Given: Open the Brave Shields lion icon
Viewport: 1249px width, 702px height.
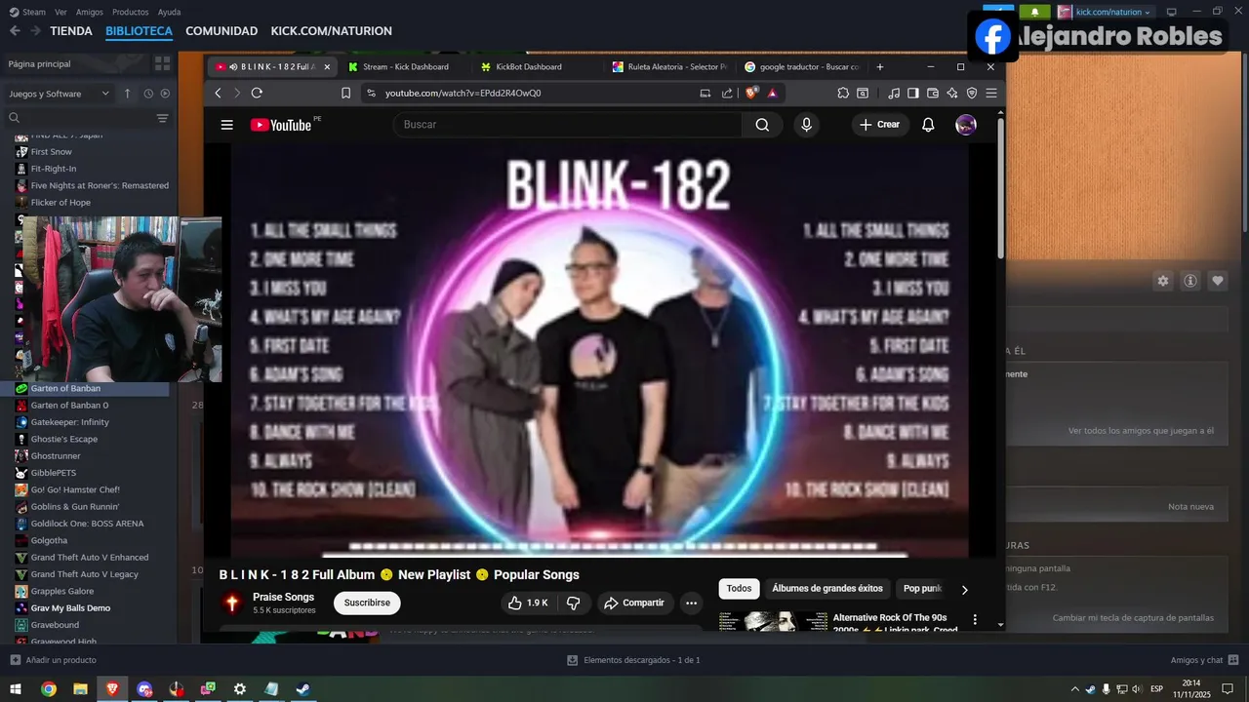Looking at the screenshot, I should [751, 93].
